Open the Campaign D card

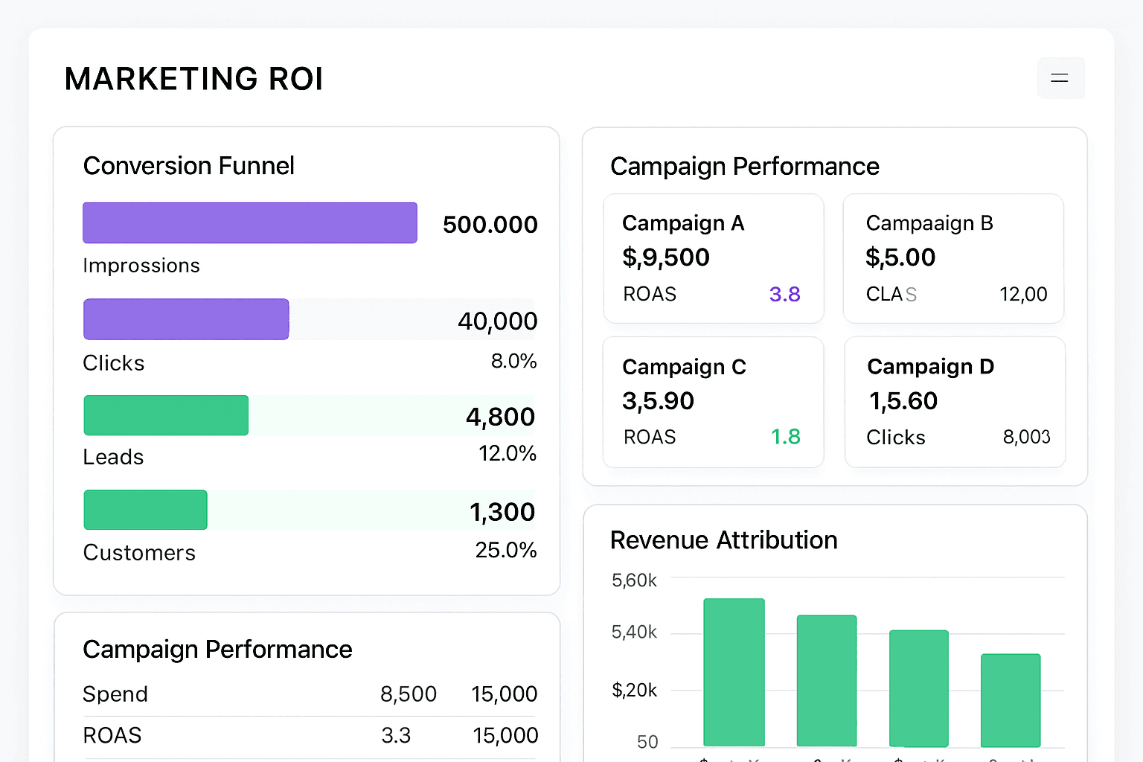click(955, 402)
